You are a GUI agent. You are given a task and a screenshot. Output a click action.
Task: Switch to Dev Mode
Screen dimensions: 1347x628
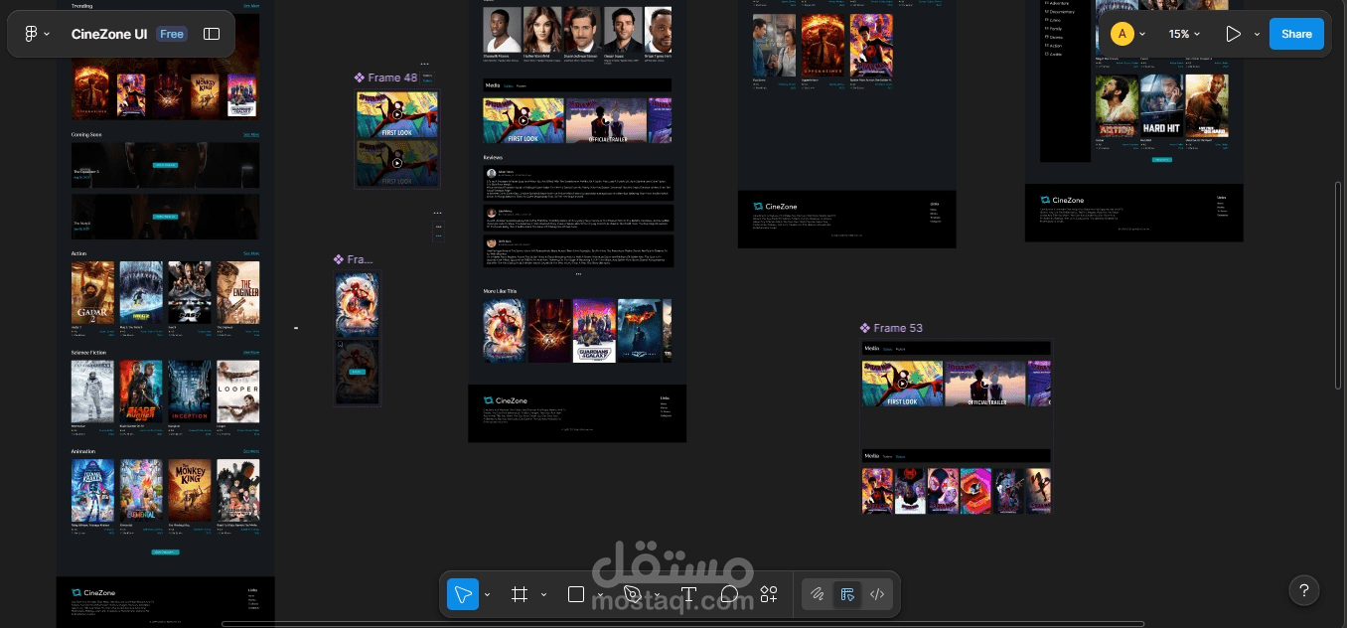pyautogui.click(x=877, y=594)
